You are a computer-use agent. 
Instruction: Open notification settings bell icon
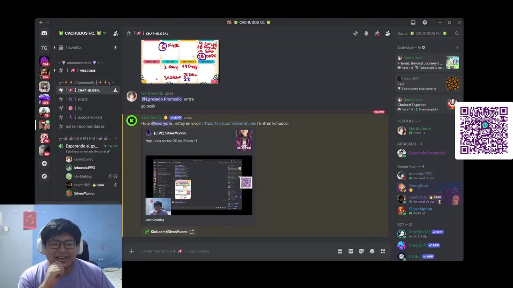click(366, 34)
